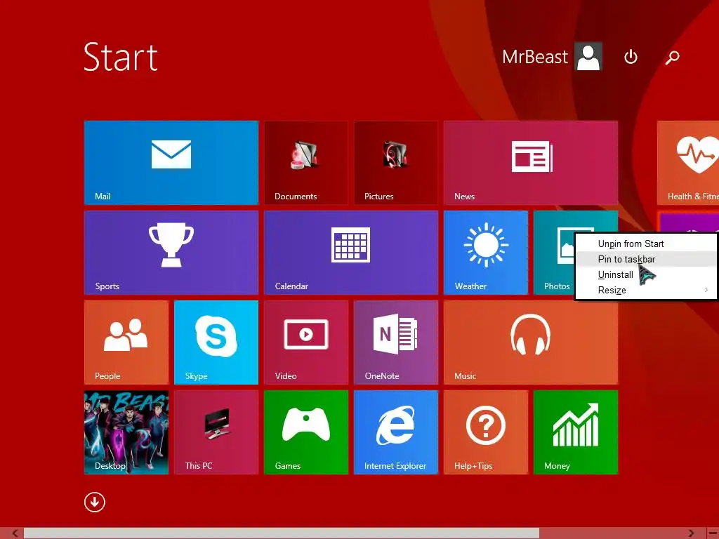Launch the News tile

(531, 162)
